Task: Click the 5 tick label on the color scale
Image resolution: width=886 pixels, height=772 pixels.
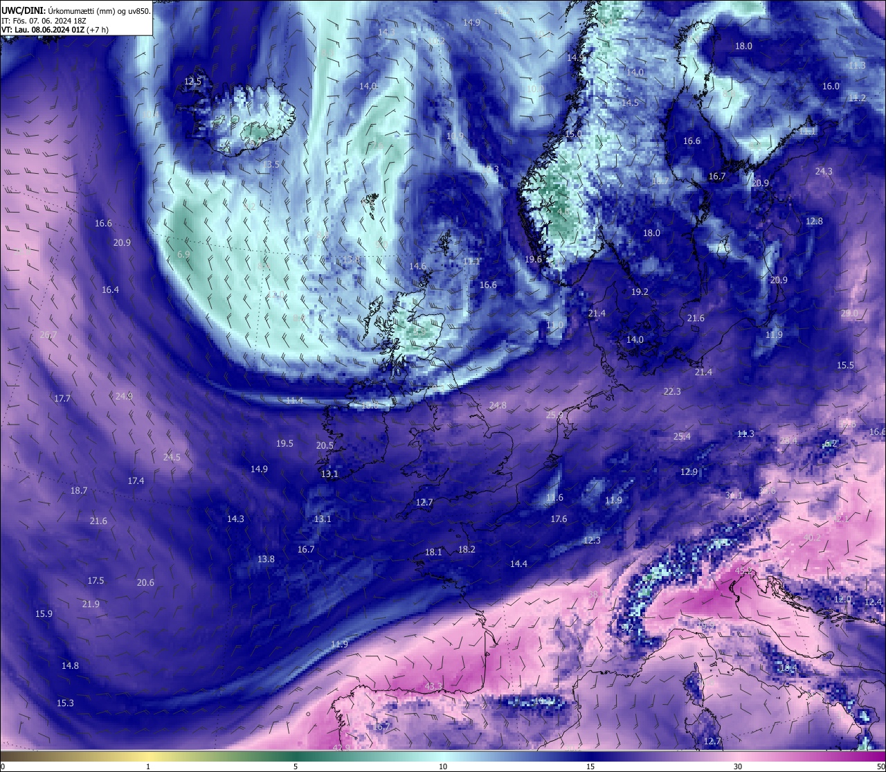Action: pyautogui.click(x=296, y=766)
